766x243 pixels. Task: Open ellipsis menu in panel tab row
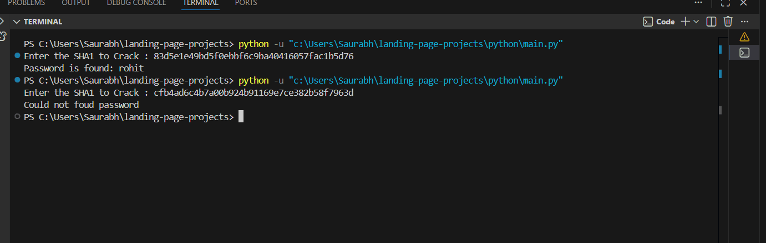point(698,3)
